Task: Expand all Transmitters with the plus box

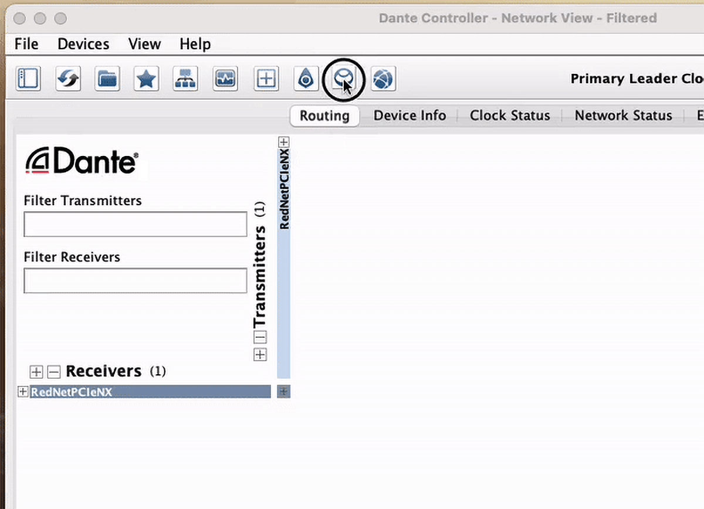Action: (260, 354)
